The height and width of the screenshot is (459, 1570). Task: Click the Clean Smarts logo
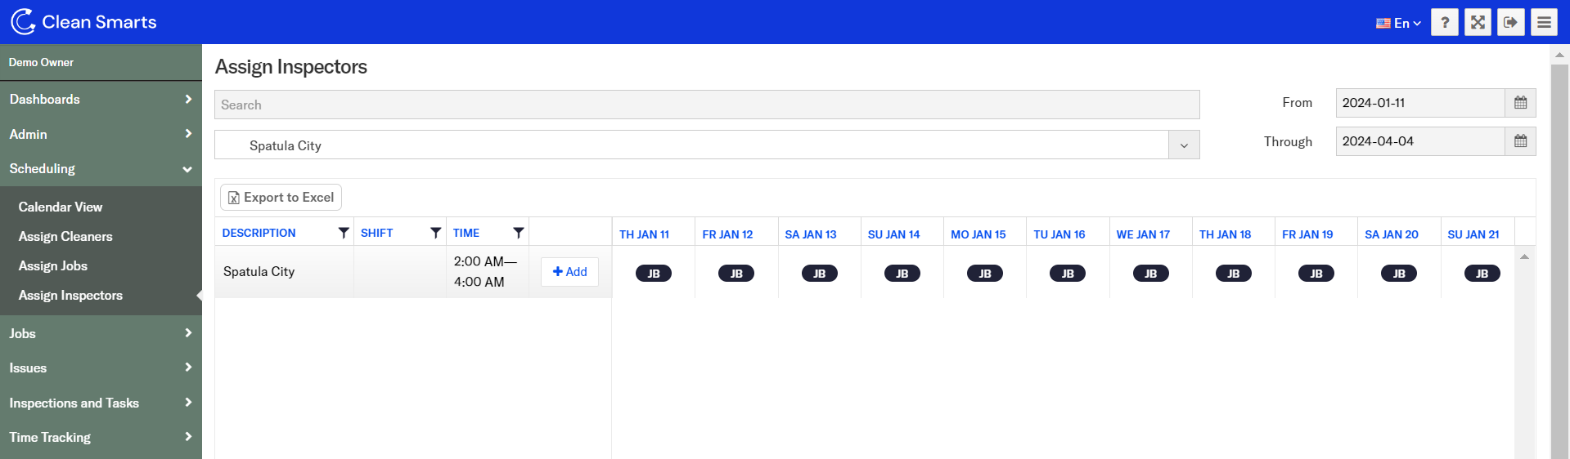pos(83,22)
